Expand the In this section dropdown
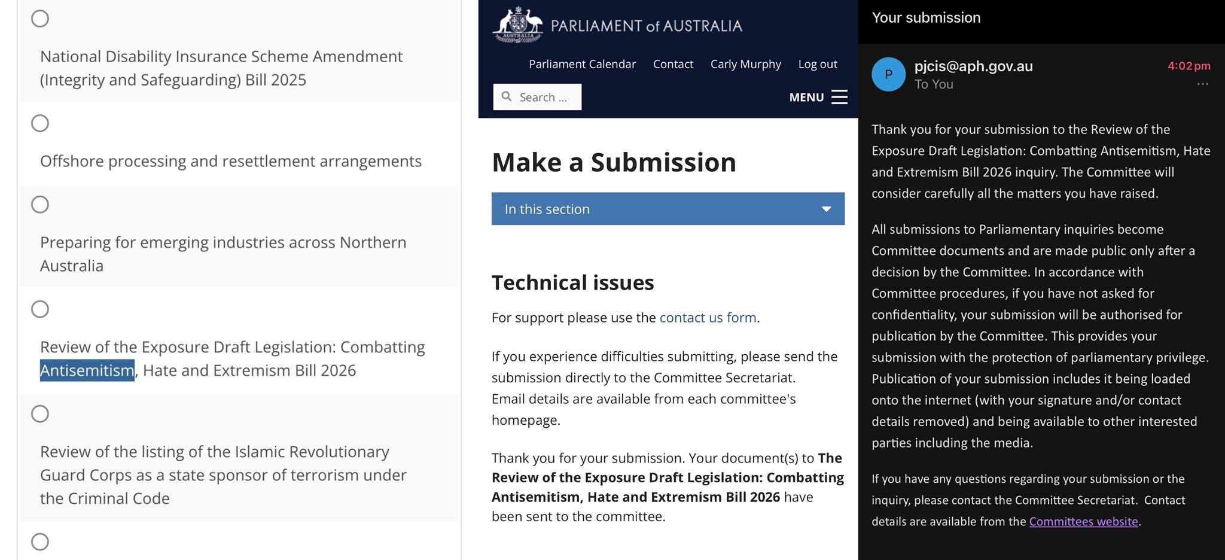This screenshot has width=1225, height=560. click(668, 209)
